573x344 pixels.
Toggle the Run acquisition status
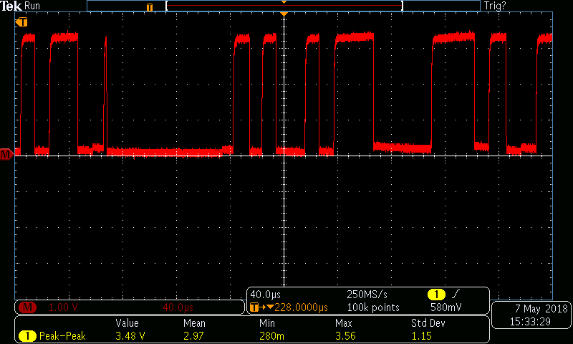pos(32,6)
